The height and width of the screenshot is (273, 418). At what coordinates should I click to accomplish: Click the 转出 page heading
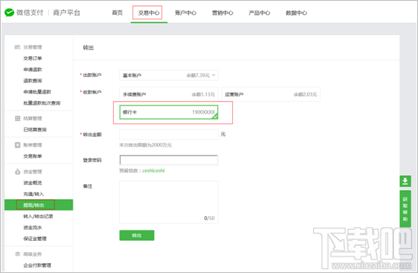click(x=88, y=48)
